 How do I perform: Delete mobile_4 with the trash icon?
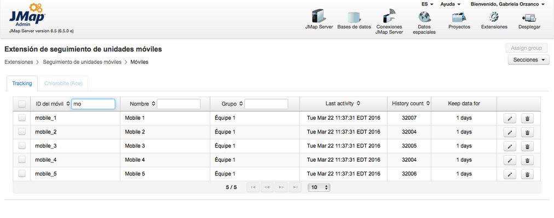pyautogui.click(x=527, y=161)
